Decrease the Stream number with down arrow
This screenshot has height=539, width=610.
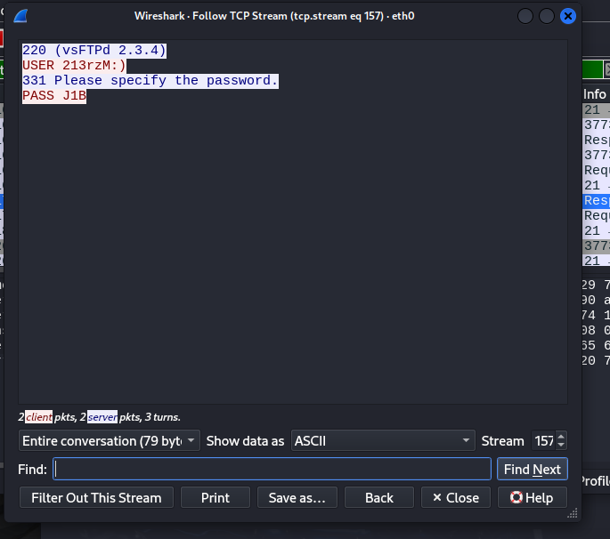point(561,445)
